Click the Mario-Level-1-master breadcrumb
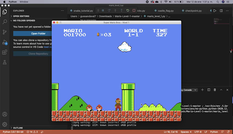 [127, 16]
